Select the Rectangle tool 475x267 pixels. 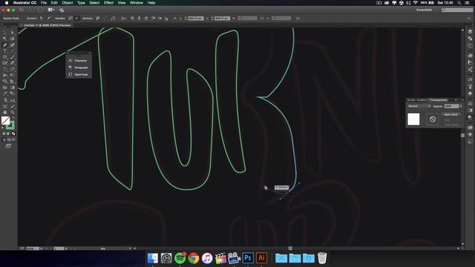pos(5,57)
